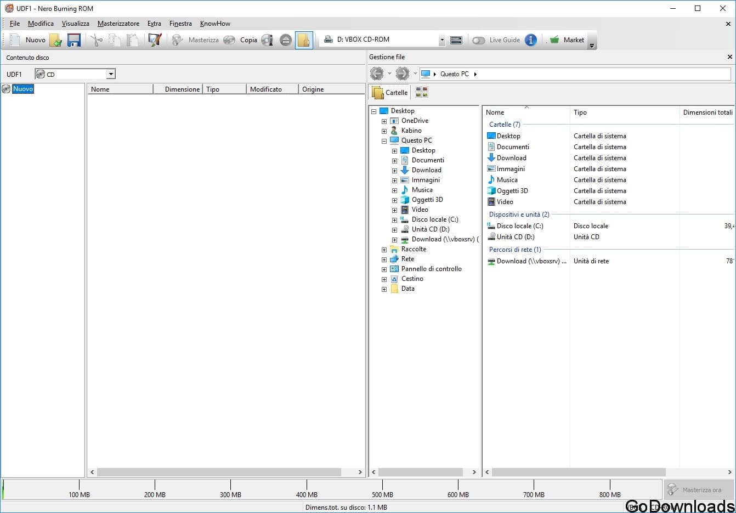The width and height of the screenshot is (736, 513).
Task: Open the KnowHow menu
Action: pyautogui.click(x=215, y=24)
